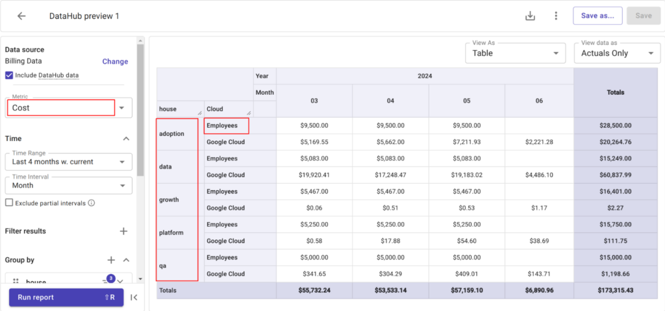The image size is (665, 311).
Task: Open the View data as dropdown
Action: [x=617, y=53]
